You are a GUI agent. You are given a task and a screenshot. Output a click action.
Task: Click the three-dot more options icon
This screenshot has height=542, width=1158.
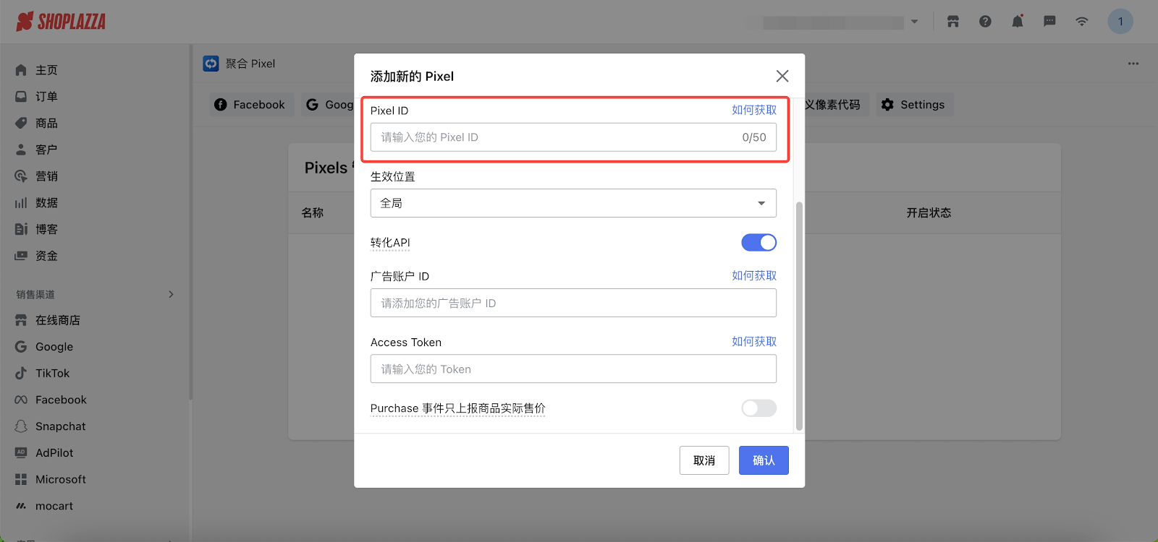[x=1133, y=64]
